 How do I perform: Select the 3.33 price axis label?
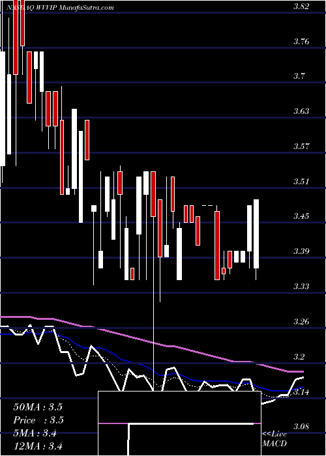pyautogui.click(x=301, y=287)
